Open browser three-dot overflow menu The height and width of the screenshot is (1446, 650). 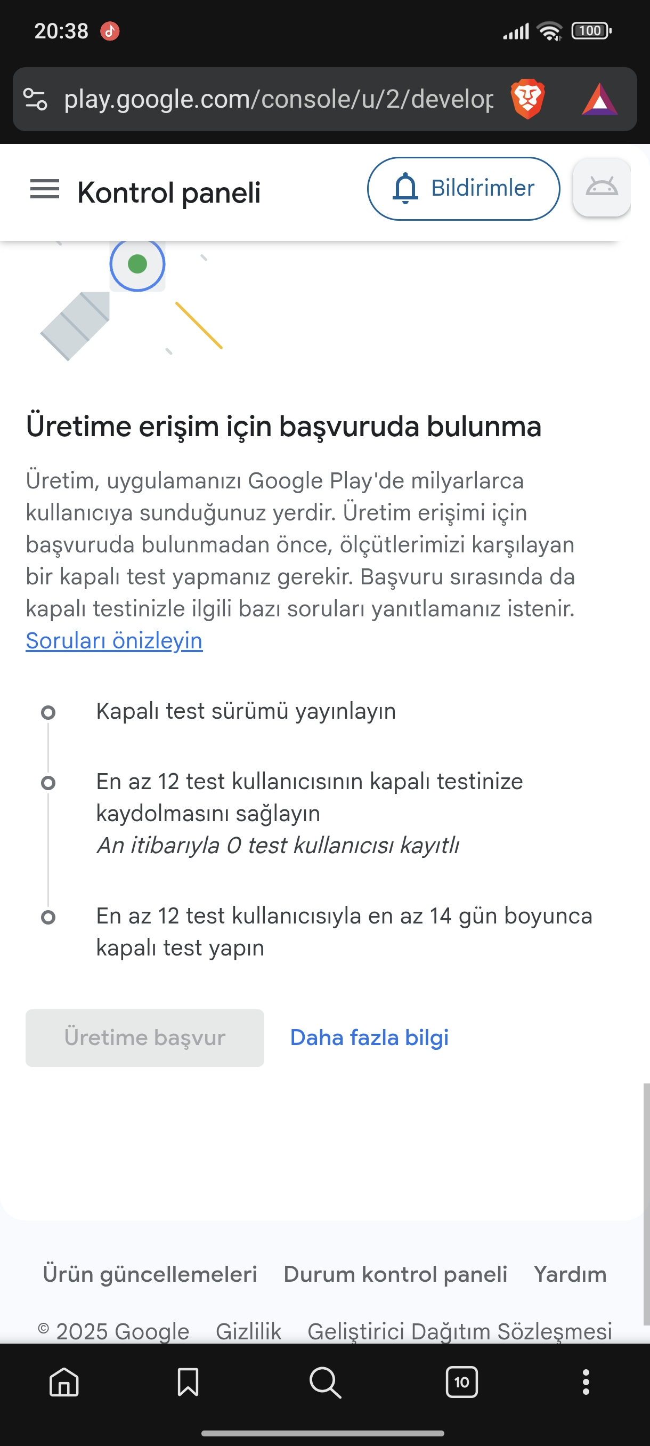586,1382
